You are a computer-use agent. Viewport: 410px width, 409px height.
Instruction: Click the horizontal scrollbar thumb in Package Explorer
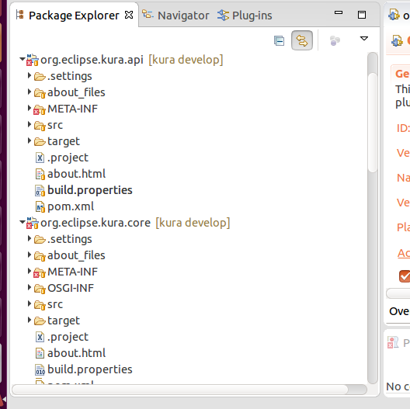coord(180,390)
